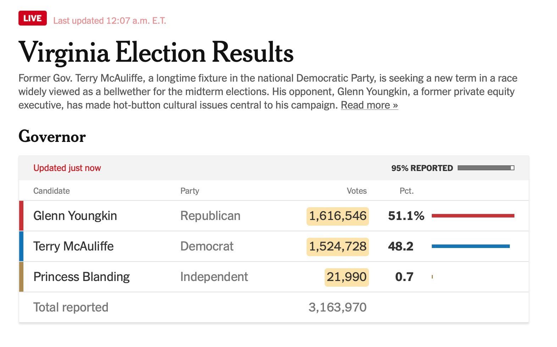Click Blanding's highlighted vote count 21,990

(x=346, y=277)
